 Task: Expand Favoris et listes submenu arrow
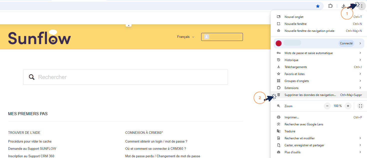pos(360,74)
